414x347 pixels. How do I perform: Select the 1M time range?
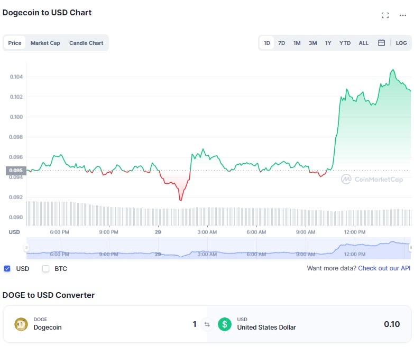(x=297, y=43)
